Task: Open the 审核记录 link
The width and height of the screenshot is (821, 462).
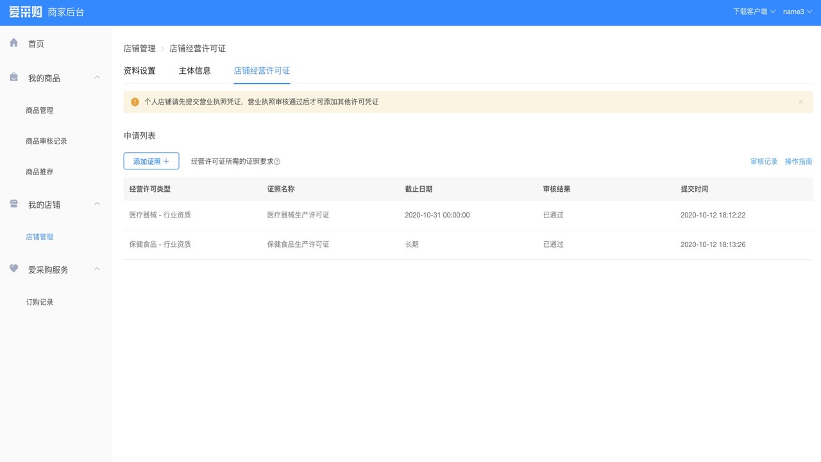Action: pos(764,162)
